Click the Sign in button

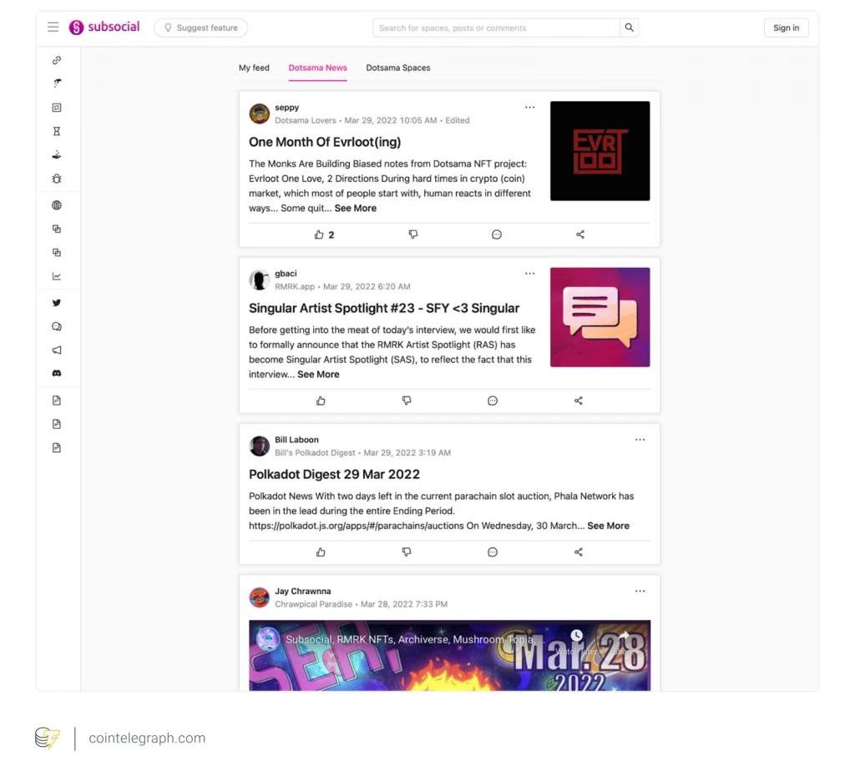click(786, 28)
